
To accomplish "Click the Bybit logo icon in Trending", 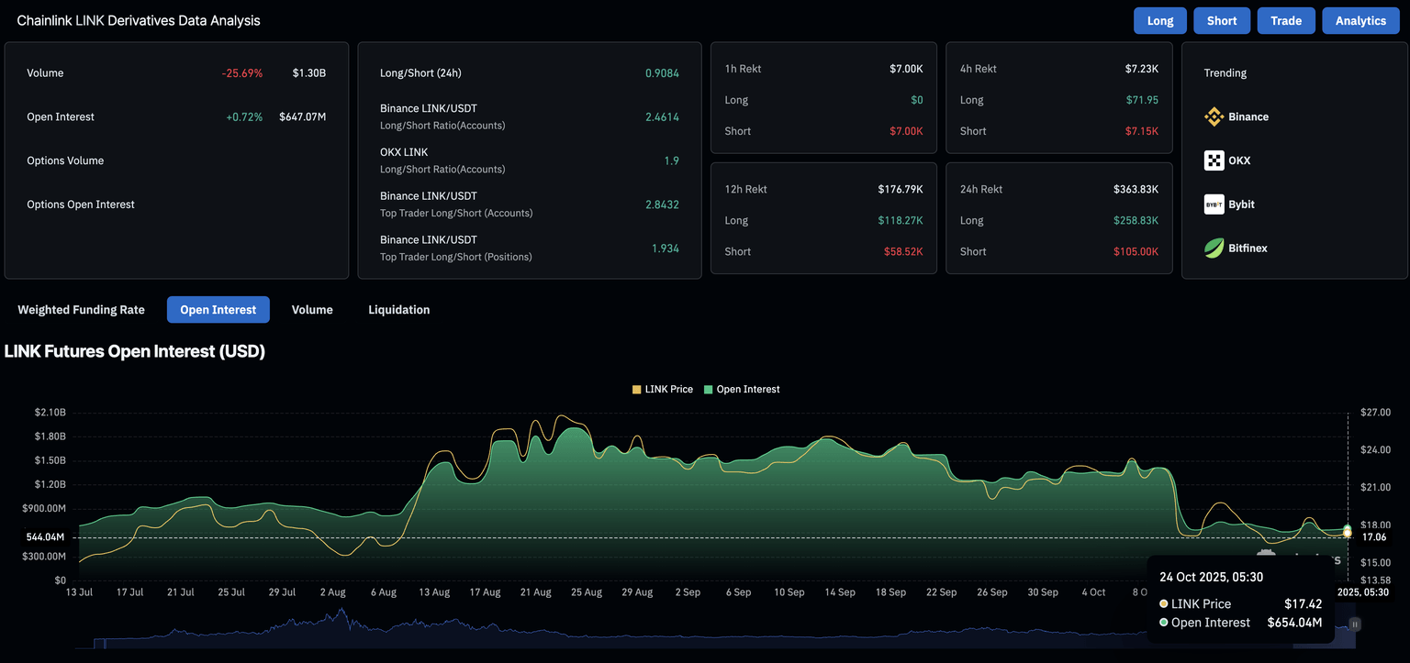I will (x=1214, y=204).
